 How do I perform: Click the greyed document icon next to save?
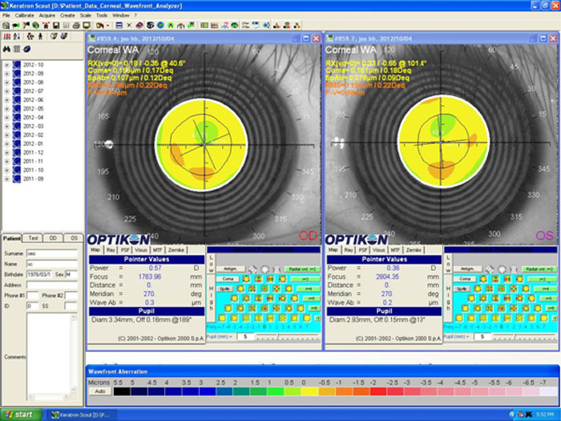(67, 26)
